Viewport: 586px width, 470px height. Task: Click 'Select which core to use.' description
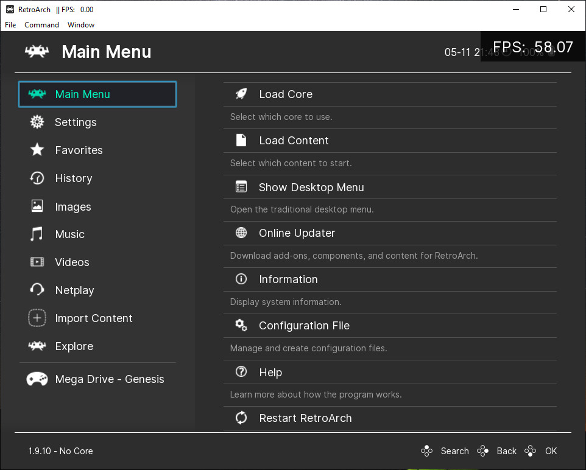[x=281, y=117]
